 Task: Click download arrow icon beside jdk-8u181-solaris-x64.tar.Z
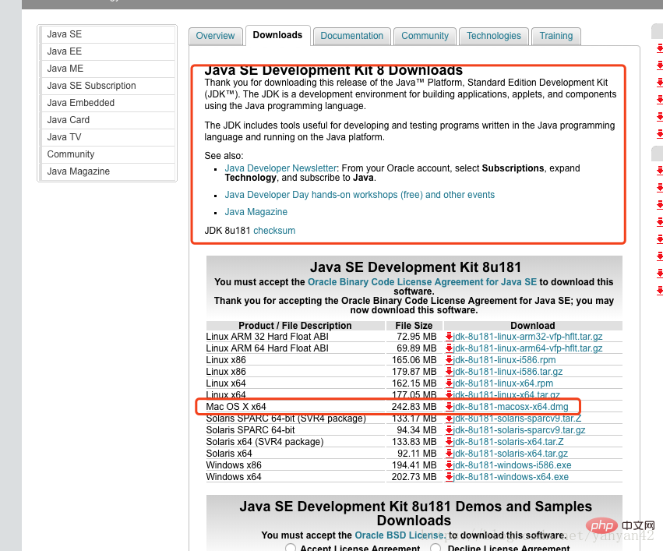449,442
